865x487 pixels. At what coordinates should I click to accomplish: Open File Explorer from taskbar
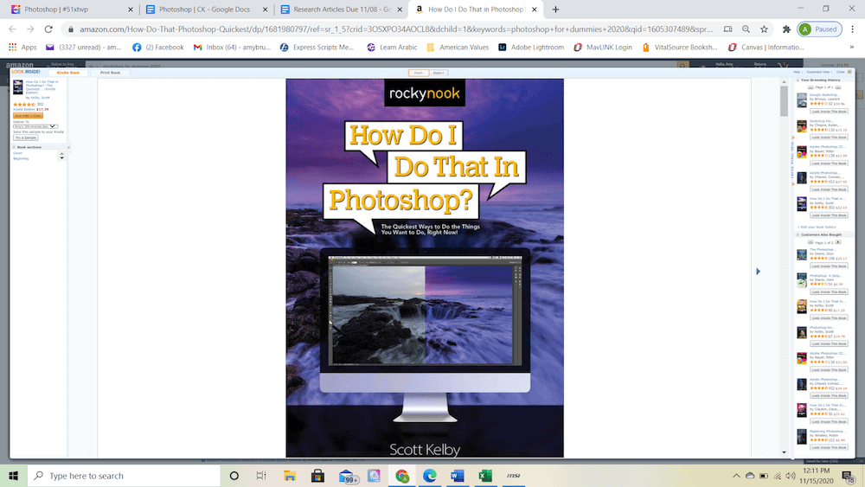(290, 476)
